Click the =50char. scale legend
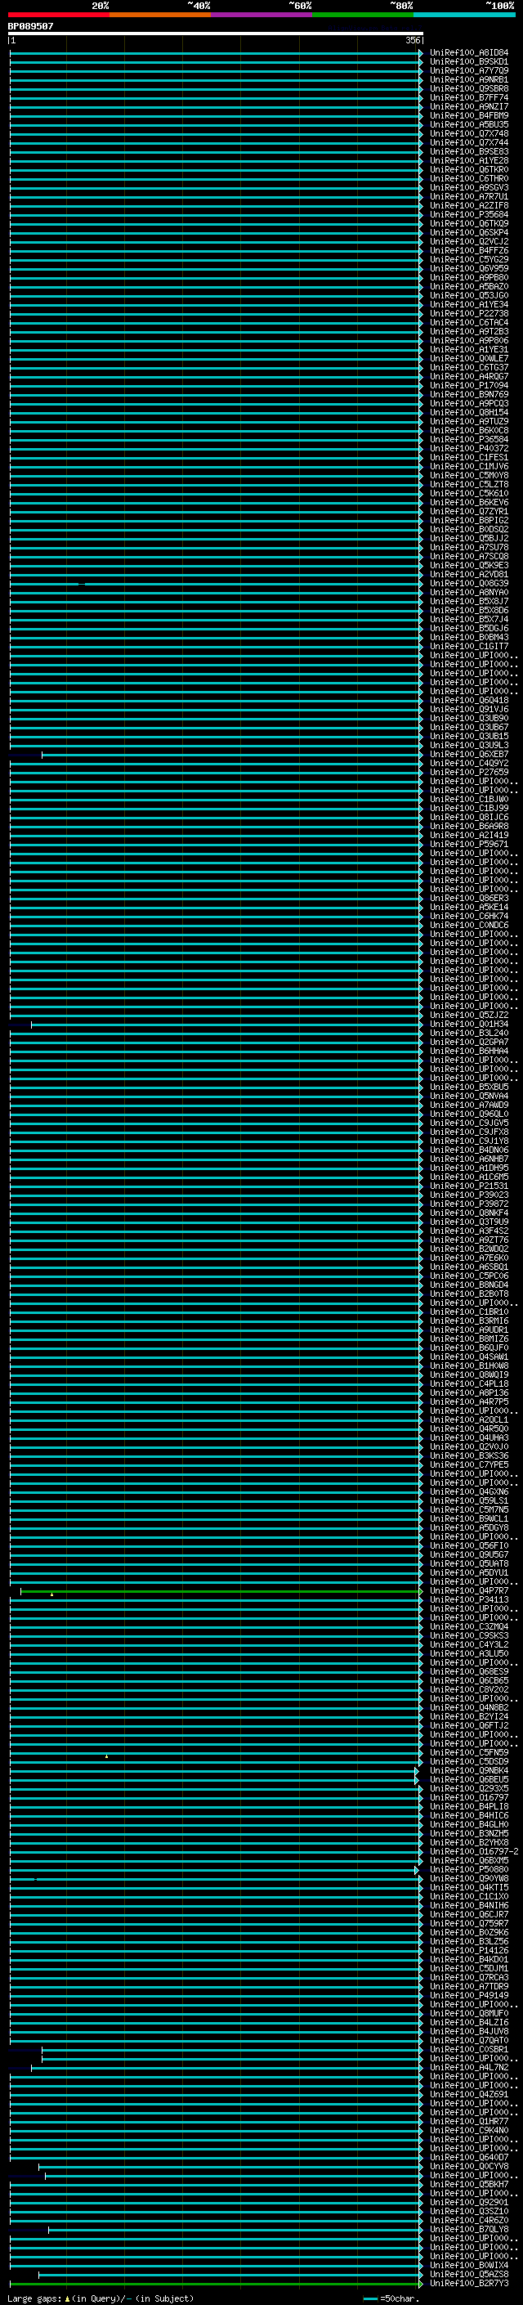523x2305 pixels. click(391, 2298)
